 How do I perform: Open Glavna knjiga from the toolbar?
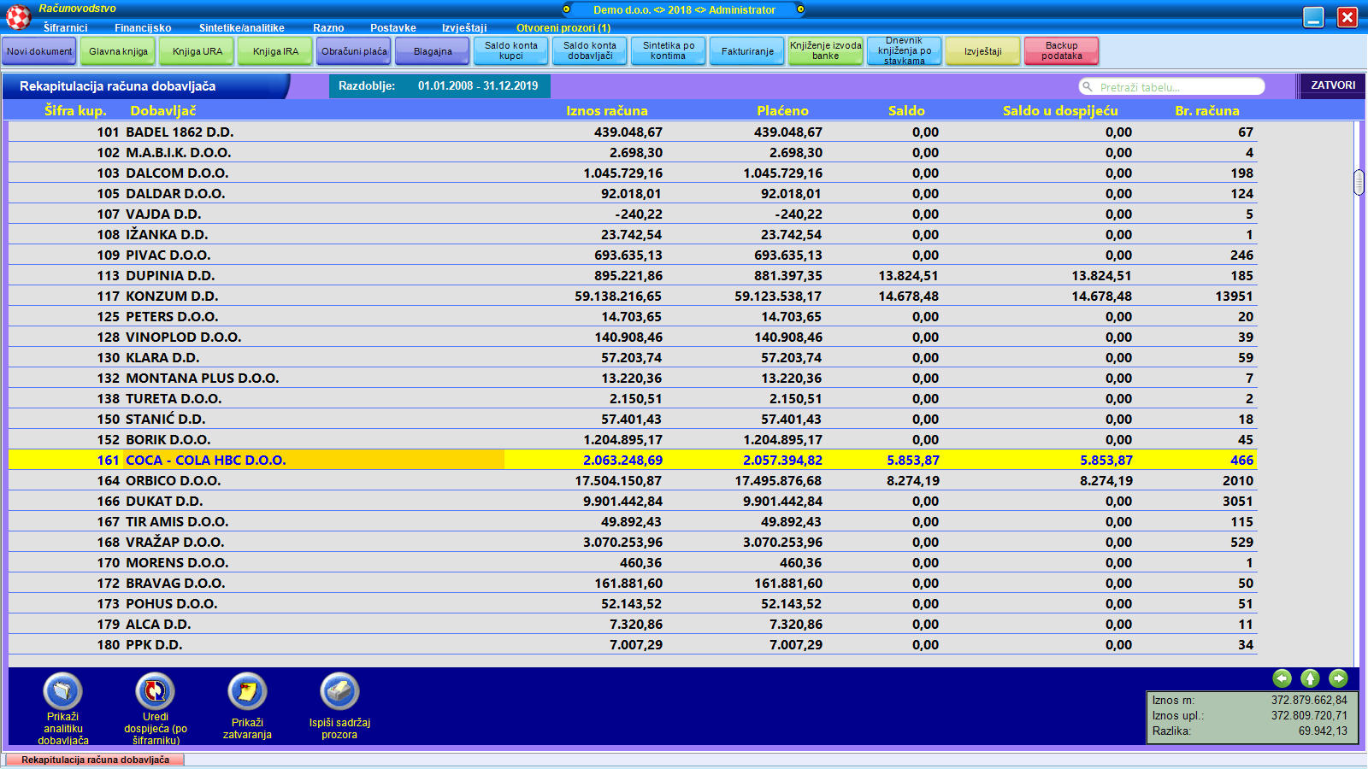(x=118, y=51)
